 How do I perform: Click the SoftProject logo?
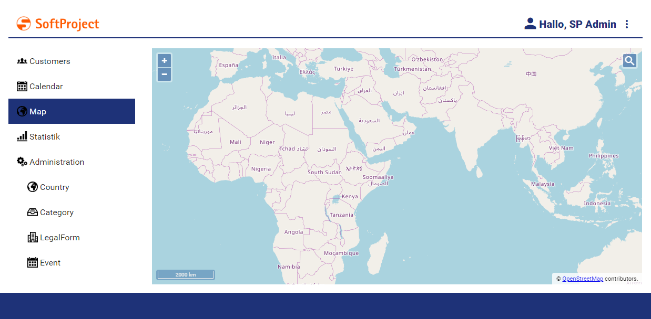click(x=58, y=24)
